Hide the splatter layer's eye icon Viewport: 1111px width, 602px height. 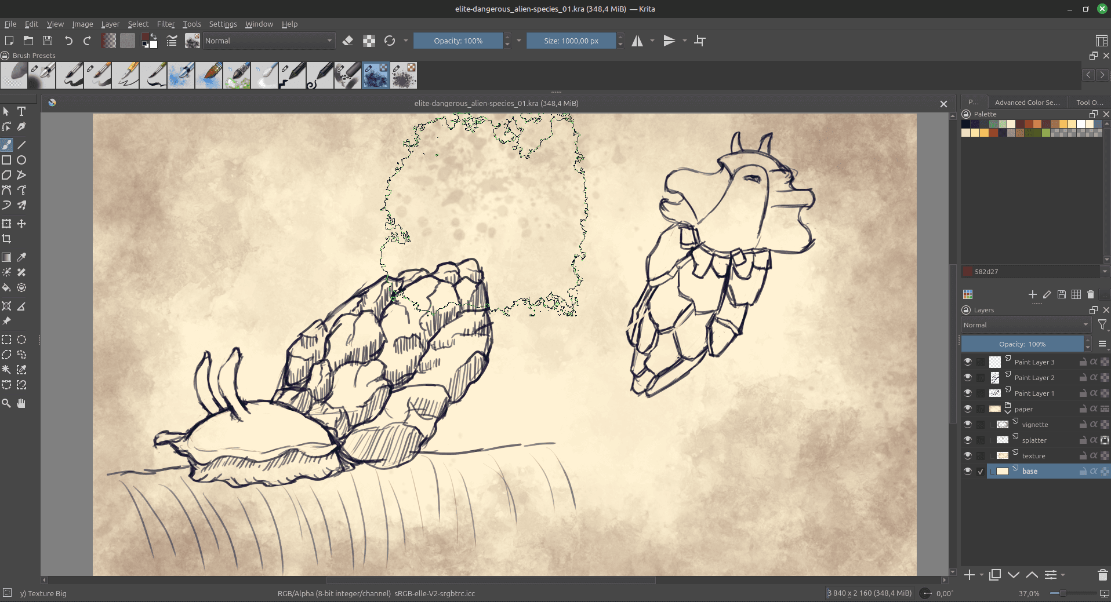[x=967, y=440]
